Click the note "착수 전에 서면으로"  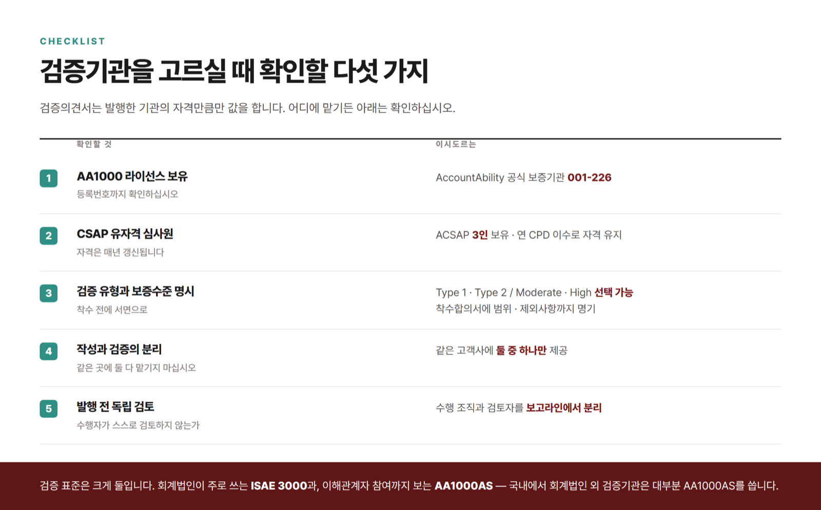pyautogui.click(x=112, y=309)
